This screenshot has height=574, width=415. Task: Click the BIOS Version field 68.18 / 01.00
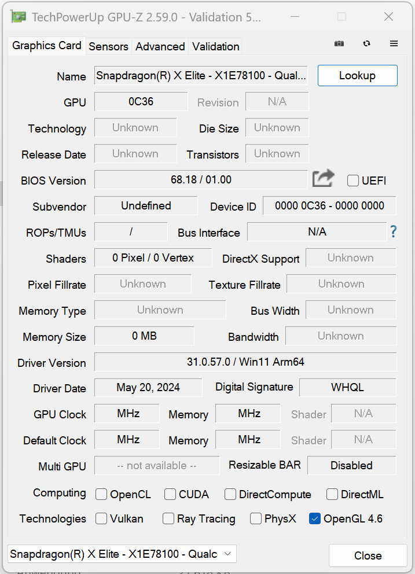point(201,179)
